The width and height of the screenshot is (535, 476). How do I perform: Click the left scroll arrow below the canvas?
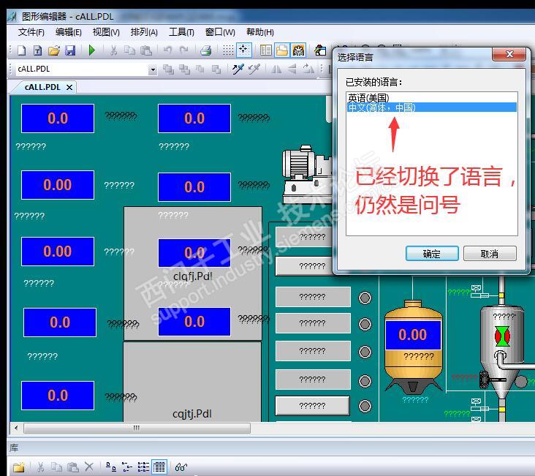coord(16,428)
